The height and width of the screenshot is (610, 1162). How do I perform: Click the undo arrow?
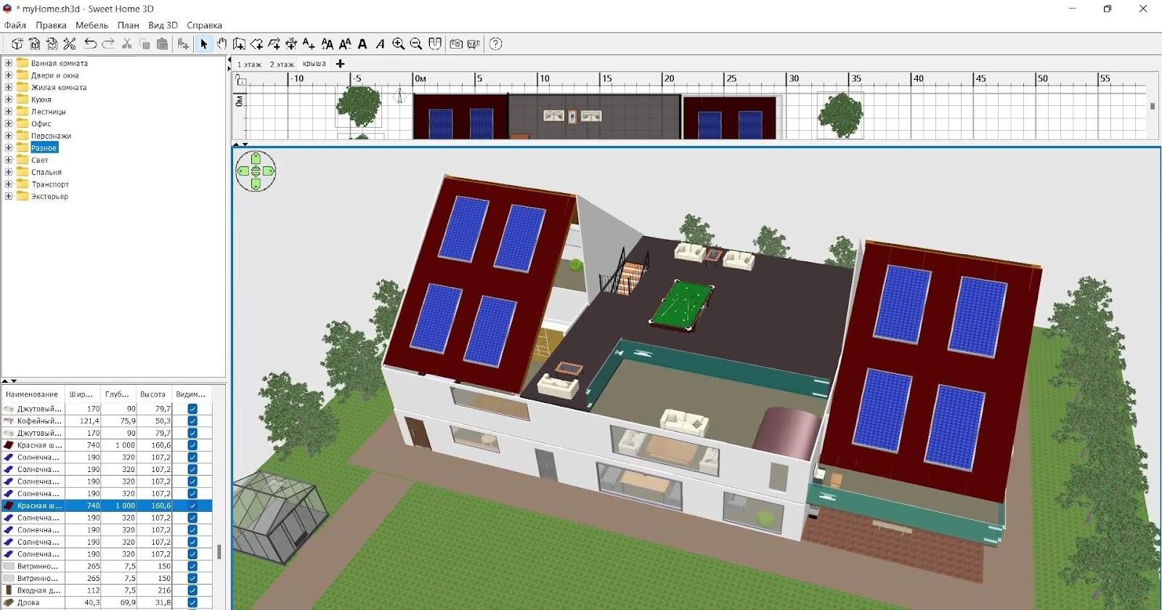(91, 44)
